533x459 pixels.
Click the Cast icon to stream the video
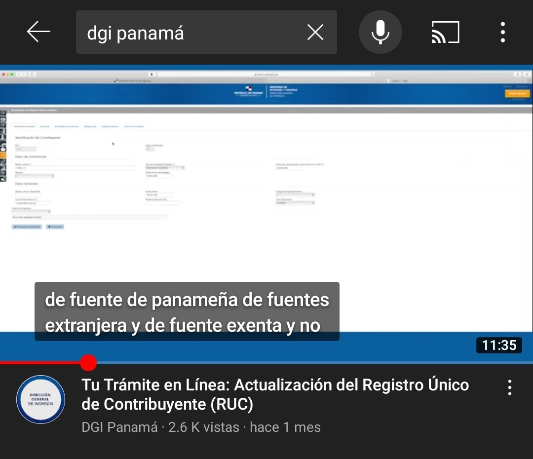(445, 32)
